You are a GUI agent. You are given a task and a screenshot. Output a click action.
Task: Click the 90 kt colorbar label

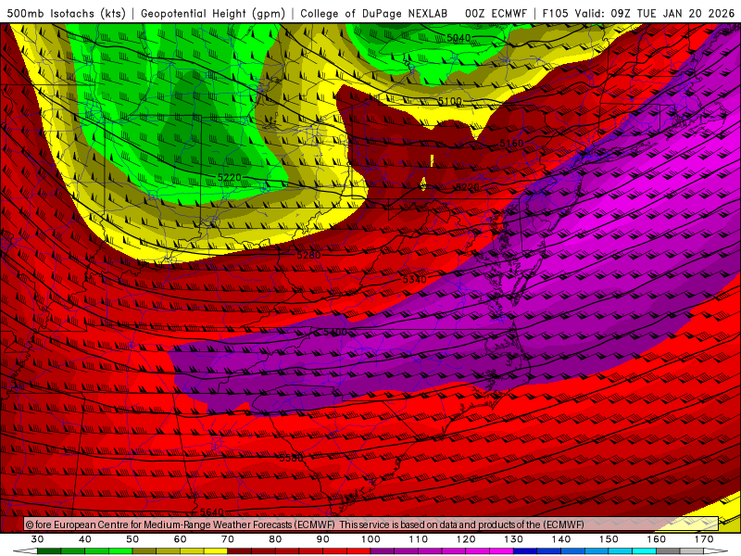coord(323,539)
